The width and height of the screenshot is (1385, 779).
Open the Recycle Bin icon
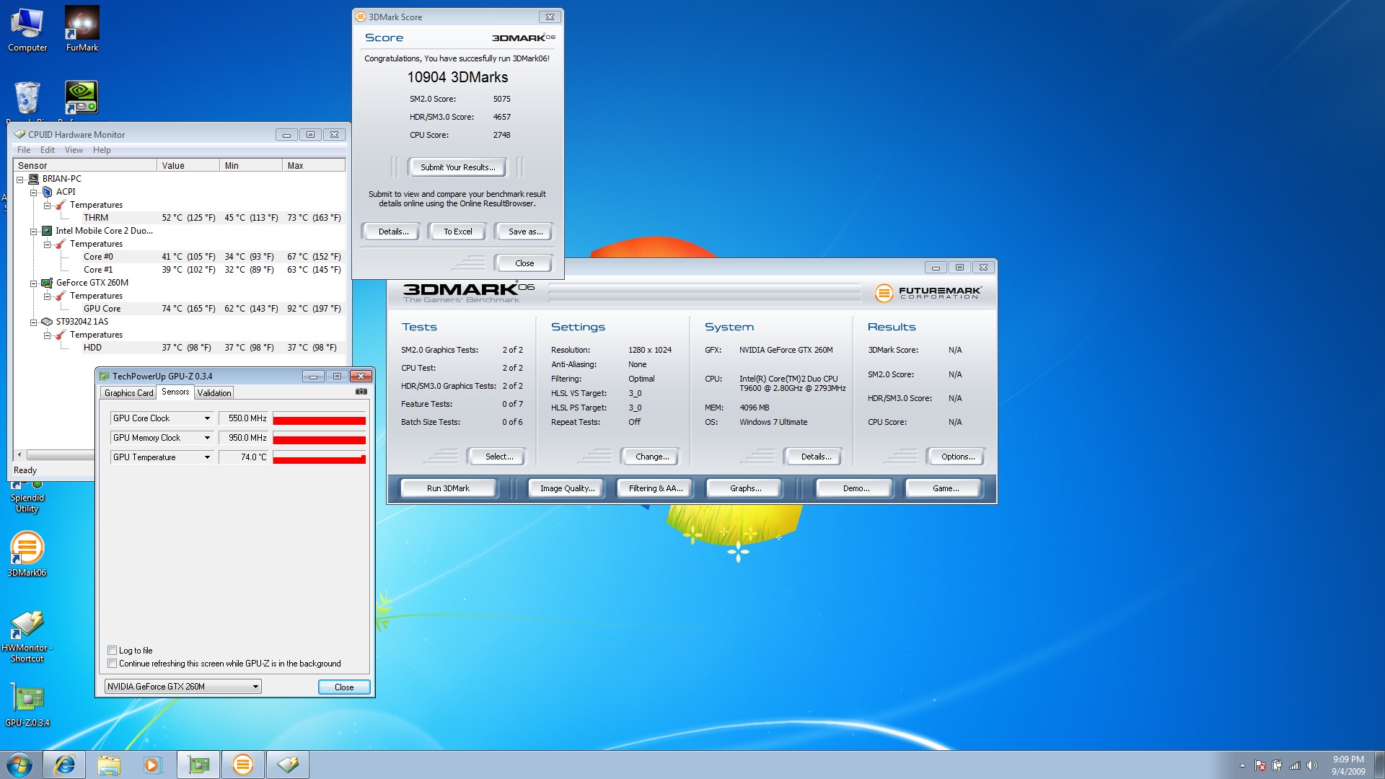[27, 99]
